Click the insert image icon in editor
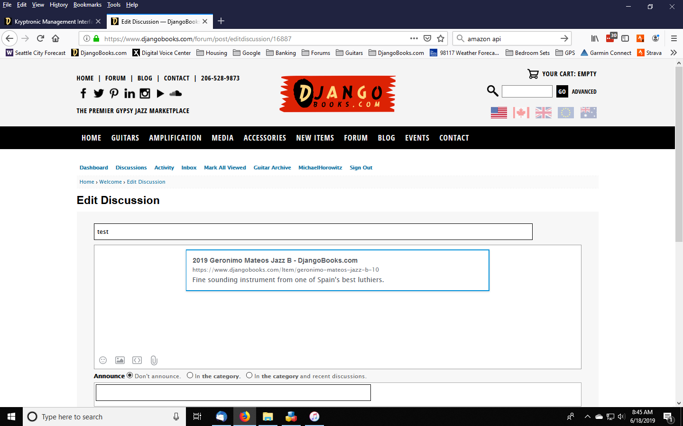 tap(120, 360)
